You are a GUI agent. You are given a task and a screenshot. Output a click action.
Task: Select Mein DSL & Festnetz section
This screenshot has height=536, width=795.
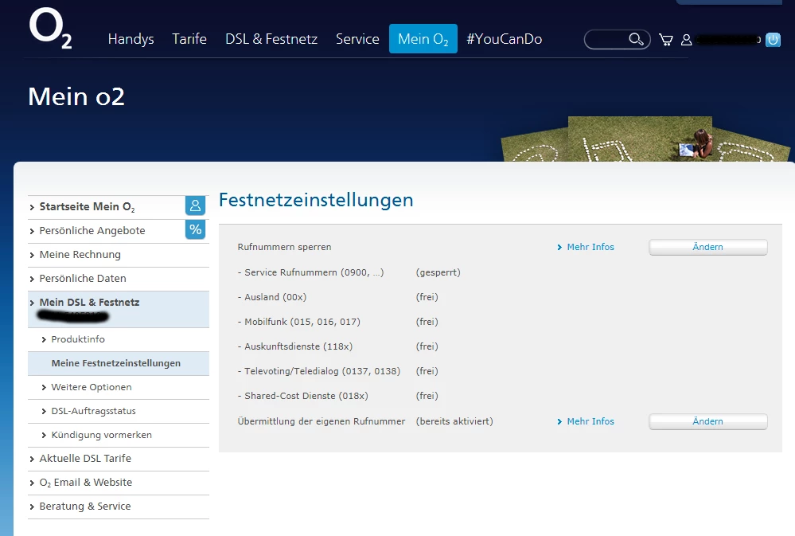118,309
